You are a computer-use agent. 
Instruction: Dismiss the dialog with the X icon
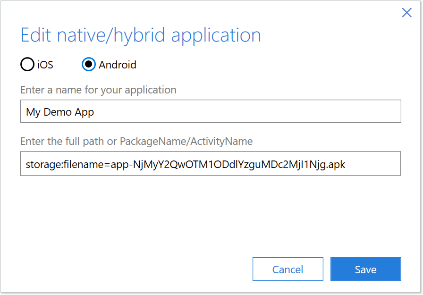(406, 13)
